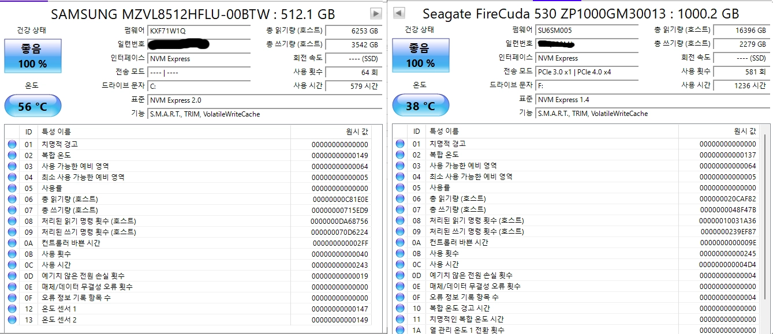
Task: Click Seagate total host writes 2279 GB
Action: pyautogui.click(x=741, y=44)
